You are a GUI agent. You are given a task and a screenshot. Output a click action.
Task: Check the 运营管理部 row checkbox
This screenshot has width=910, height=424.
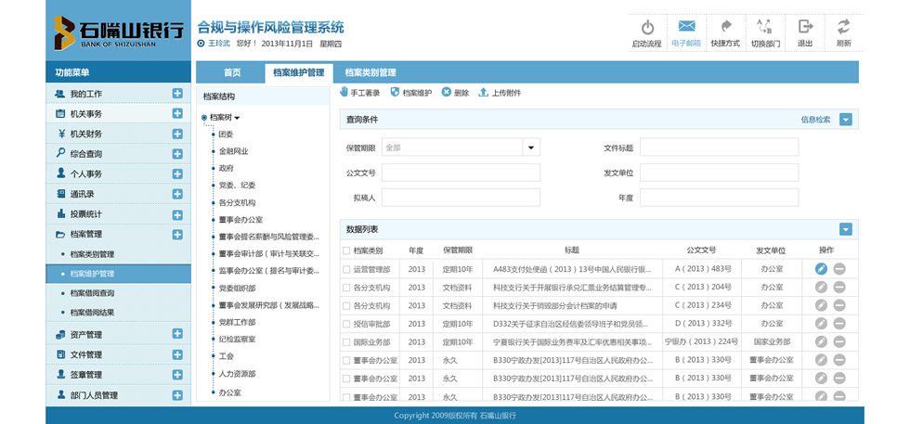[346, 269]
